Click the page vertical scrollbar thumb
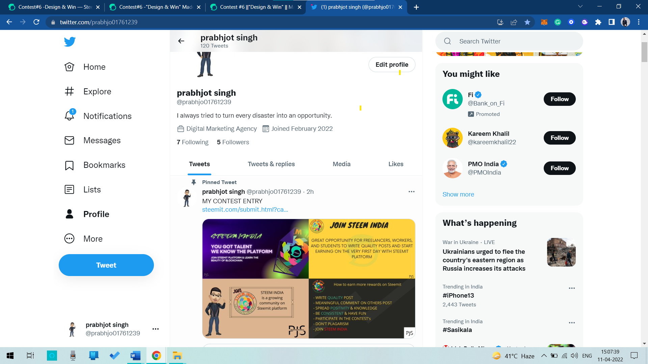 [x=644, y=52]
